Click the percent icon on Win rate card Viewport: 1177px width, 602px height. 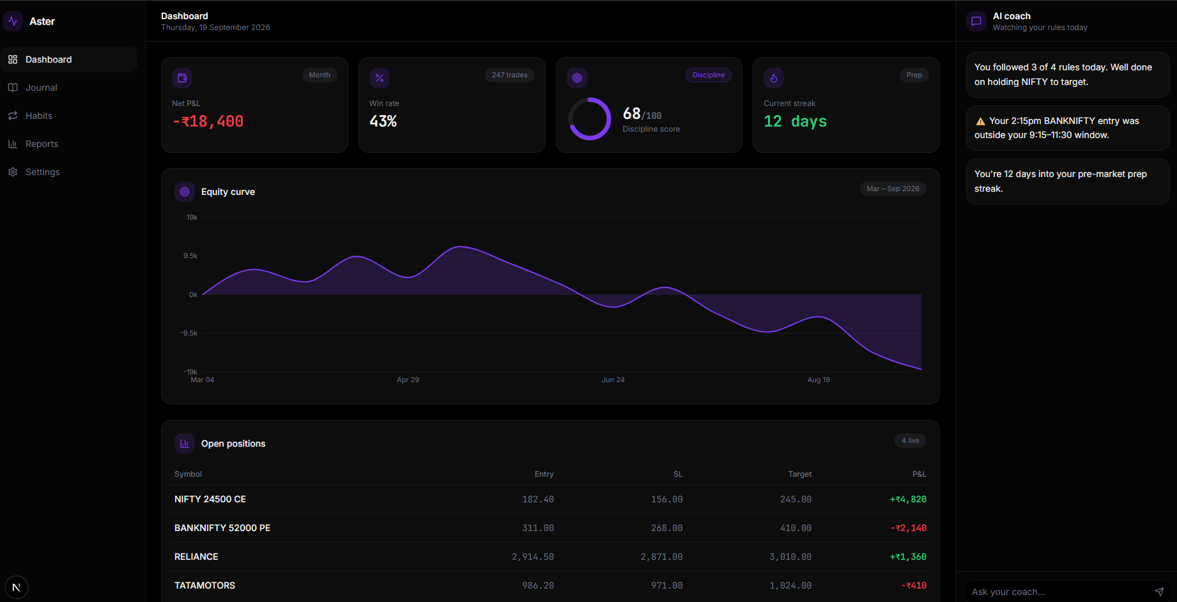point(380,78)
